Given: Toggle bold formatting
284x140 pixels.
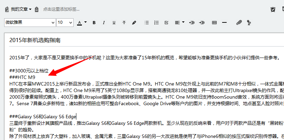Looking at the screenshot, I should (x=94, y=23).
